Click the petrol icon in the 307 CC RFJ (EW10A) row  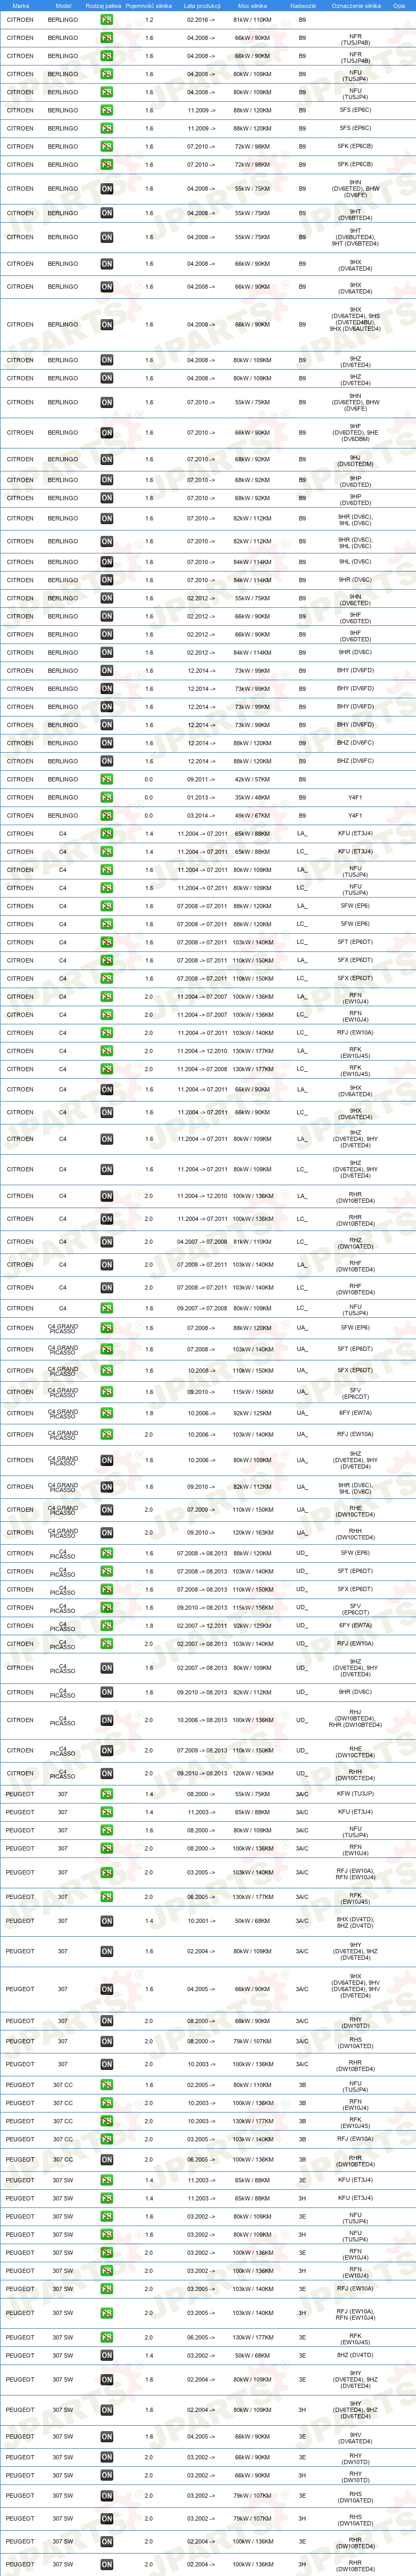tap(107, 2139)
